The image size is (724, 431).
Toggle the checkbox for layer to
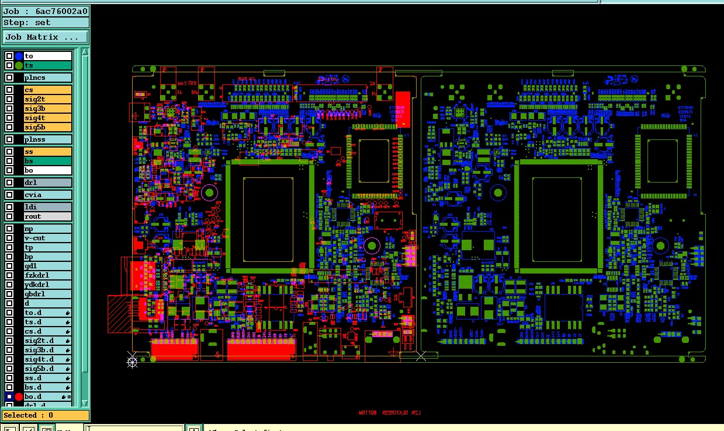[9, 56]
